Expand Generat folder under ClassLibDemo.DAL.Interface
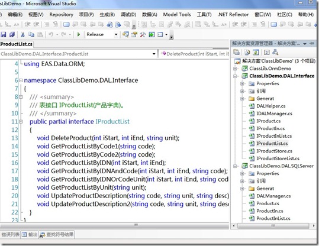 point(242,99)
